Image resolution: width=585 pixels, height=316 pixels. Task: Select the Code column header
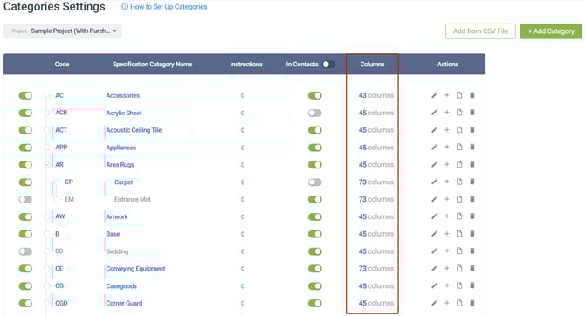tap(62, 65)
